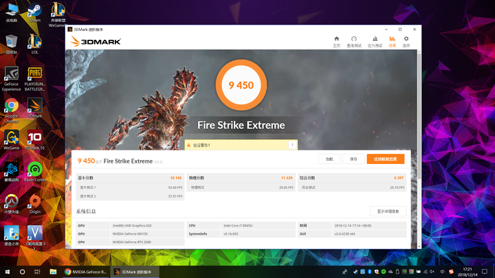495x278 pixels.
Task: Open the Steam desktop shortcut
Action: 35,13
